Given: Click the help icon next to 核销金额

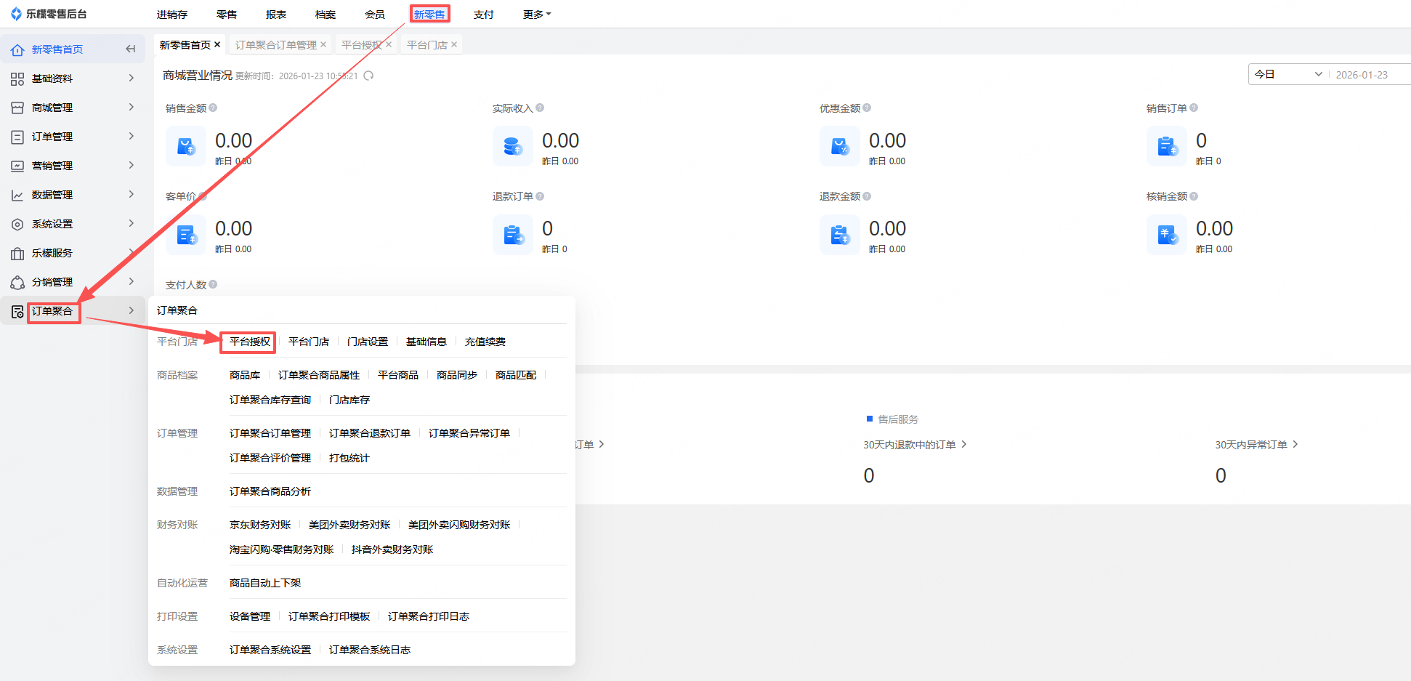Looking at the screenshot, I should (1194, 196).
